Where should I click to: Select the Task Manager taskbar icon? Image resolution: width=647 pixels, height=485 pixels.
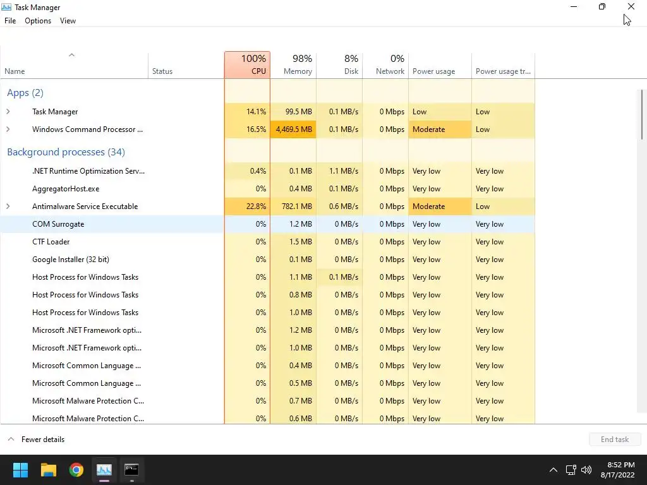[104, 469]
